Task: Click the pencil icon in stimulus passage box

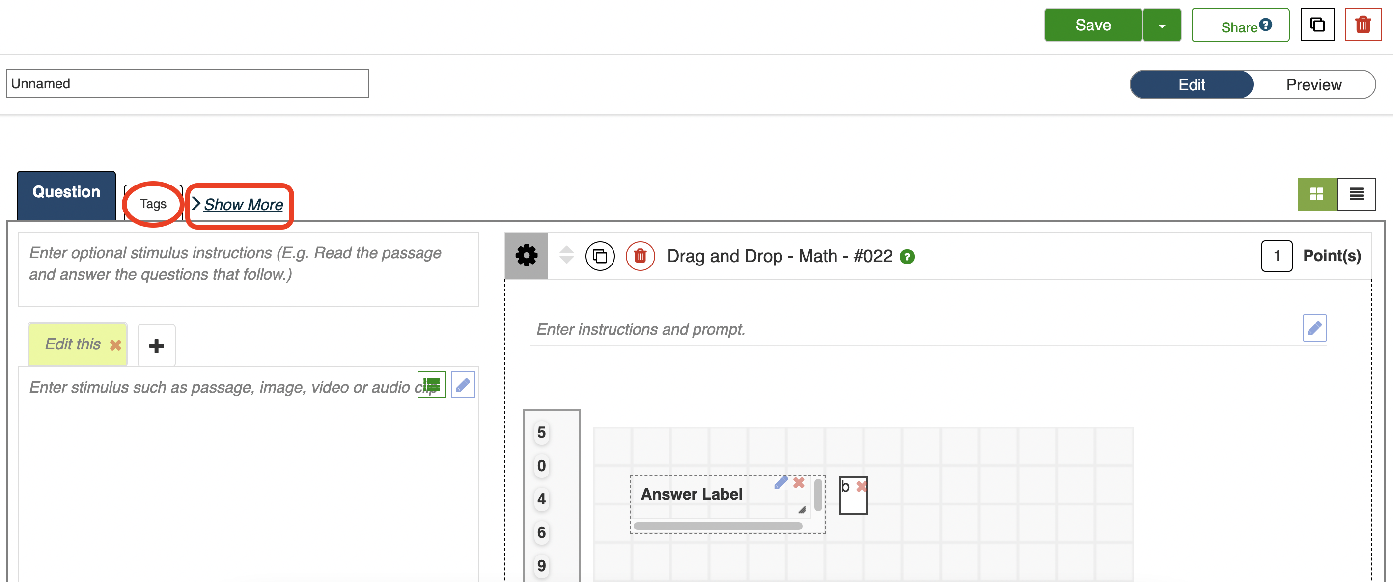Action: [x=463, y=385]
